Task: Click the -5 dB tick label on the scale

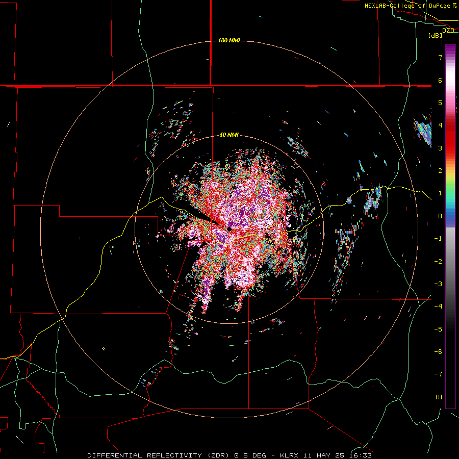Action: 438,329
